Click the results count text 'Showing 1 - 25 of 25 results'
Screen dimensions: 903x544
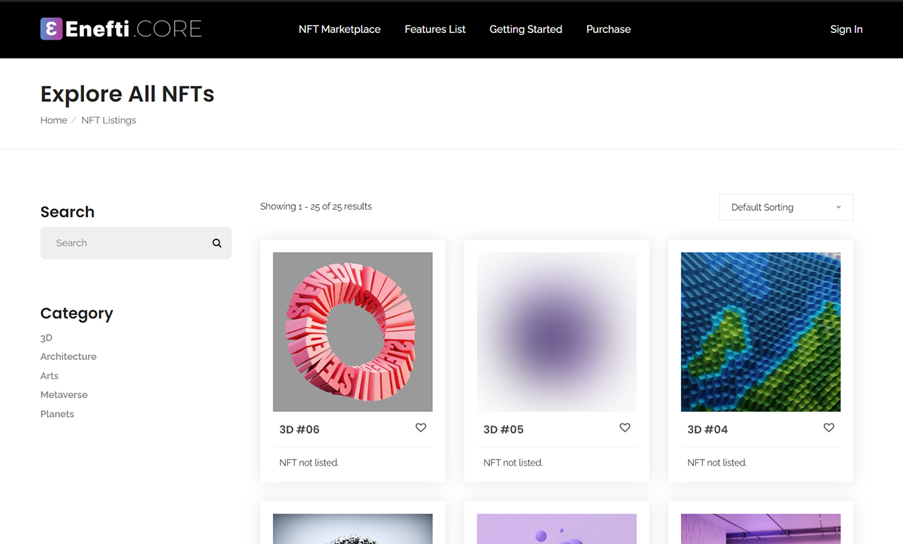[x=316, y=207]
